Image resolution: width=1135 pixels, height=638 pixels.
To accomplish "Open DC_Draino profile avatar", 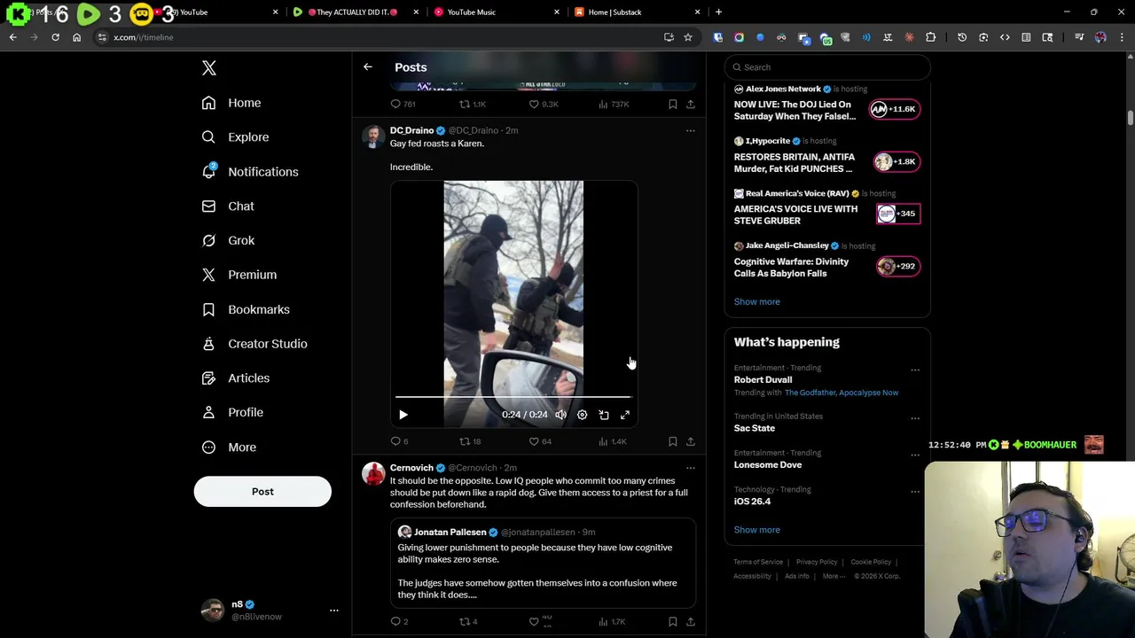I will coord(373,136).
